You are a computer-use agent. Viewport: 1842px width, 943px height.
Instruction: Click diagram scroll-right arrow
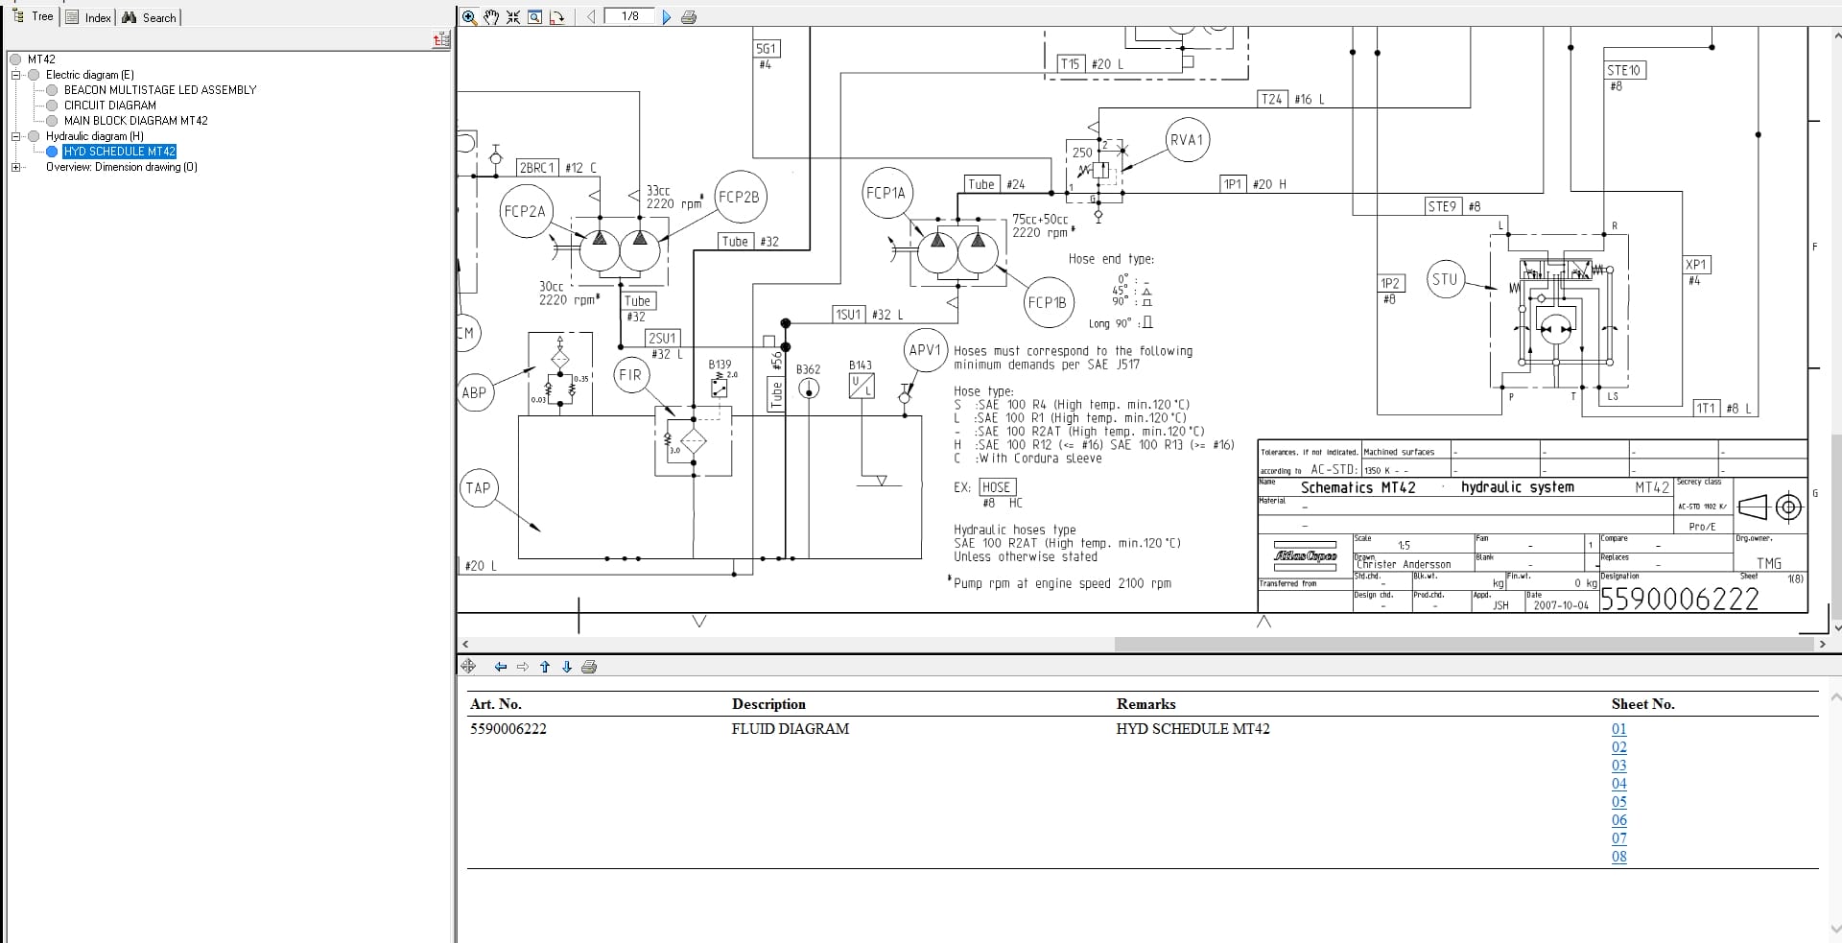(1822, 644)
